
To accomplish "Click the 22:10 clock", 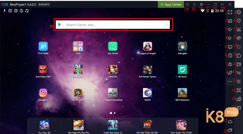I will [x=219, y=11].
